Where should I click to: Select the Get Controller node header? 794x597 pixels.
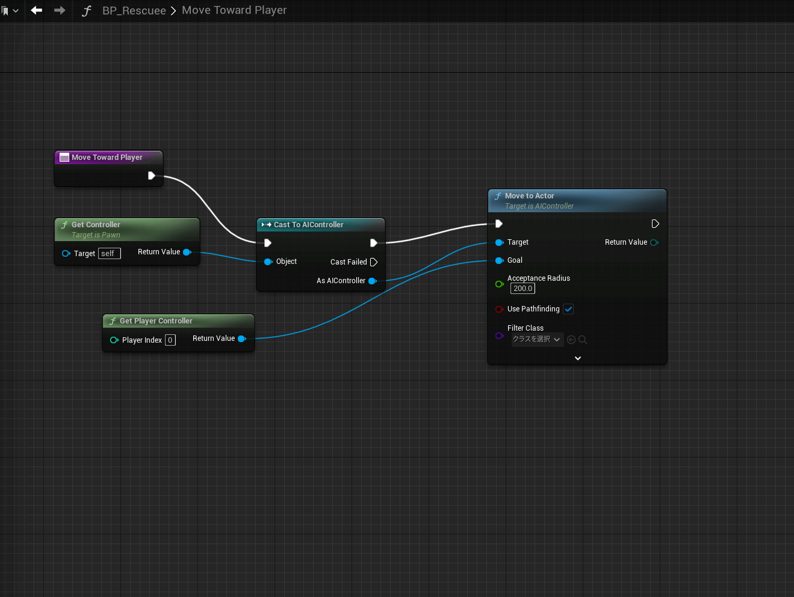click(96, 225)
